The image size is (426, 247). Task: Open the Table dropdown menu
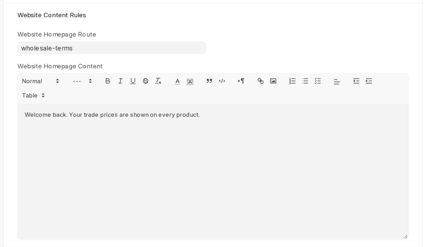coord(33,95)
